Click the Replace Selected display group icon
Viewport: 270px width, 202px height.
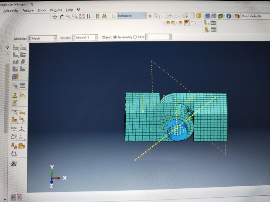click(167, 23)
